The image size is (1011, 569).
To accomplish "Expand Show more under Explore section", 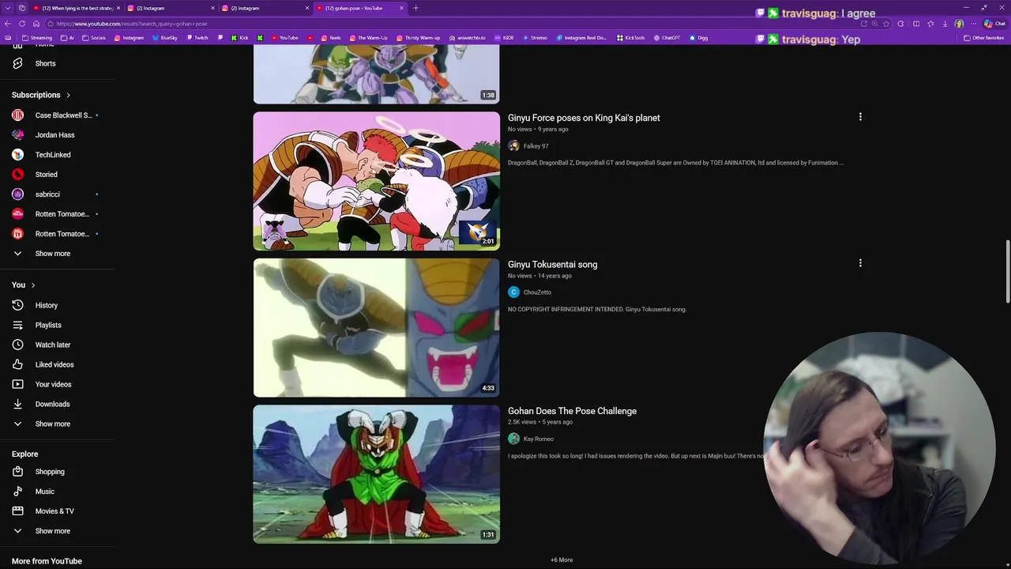I will 52,531.
